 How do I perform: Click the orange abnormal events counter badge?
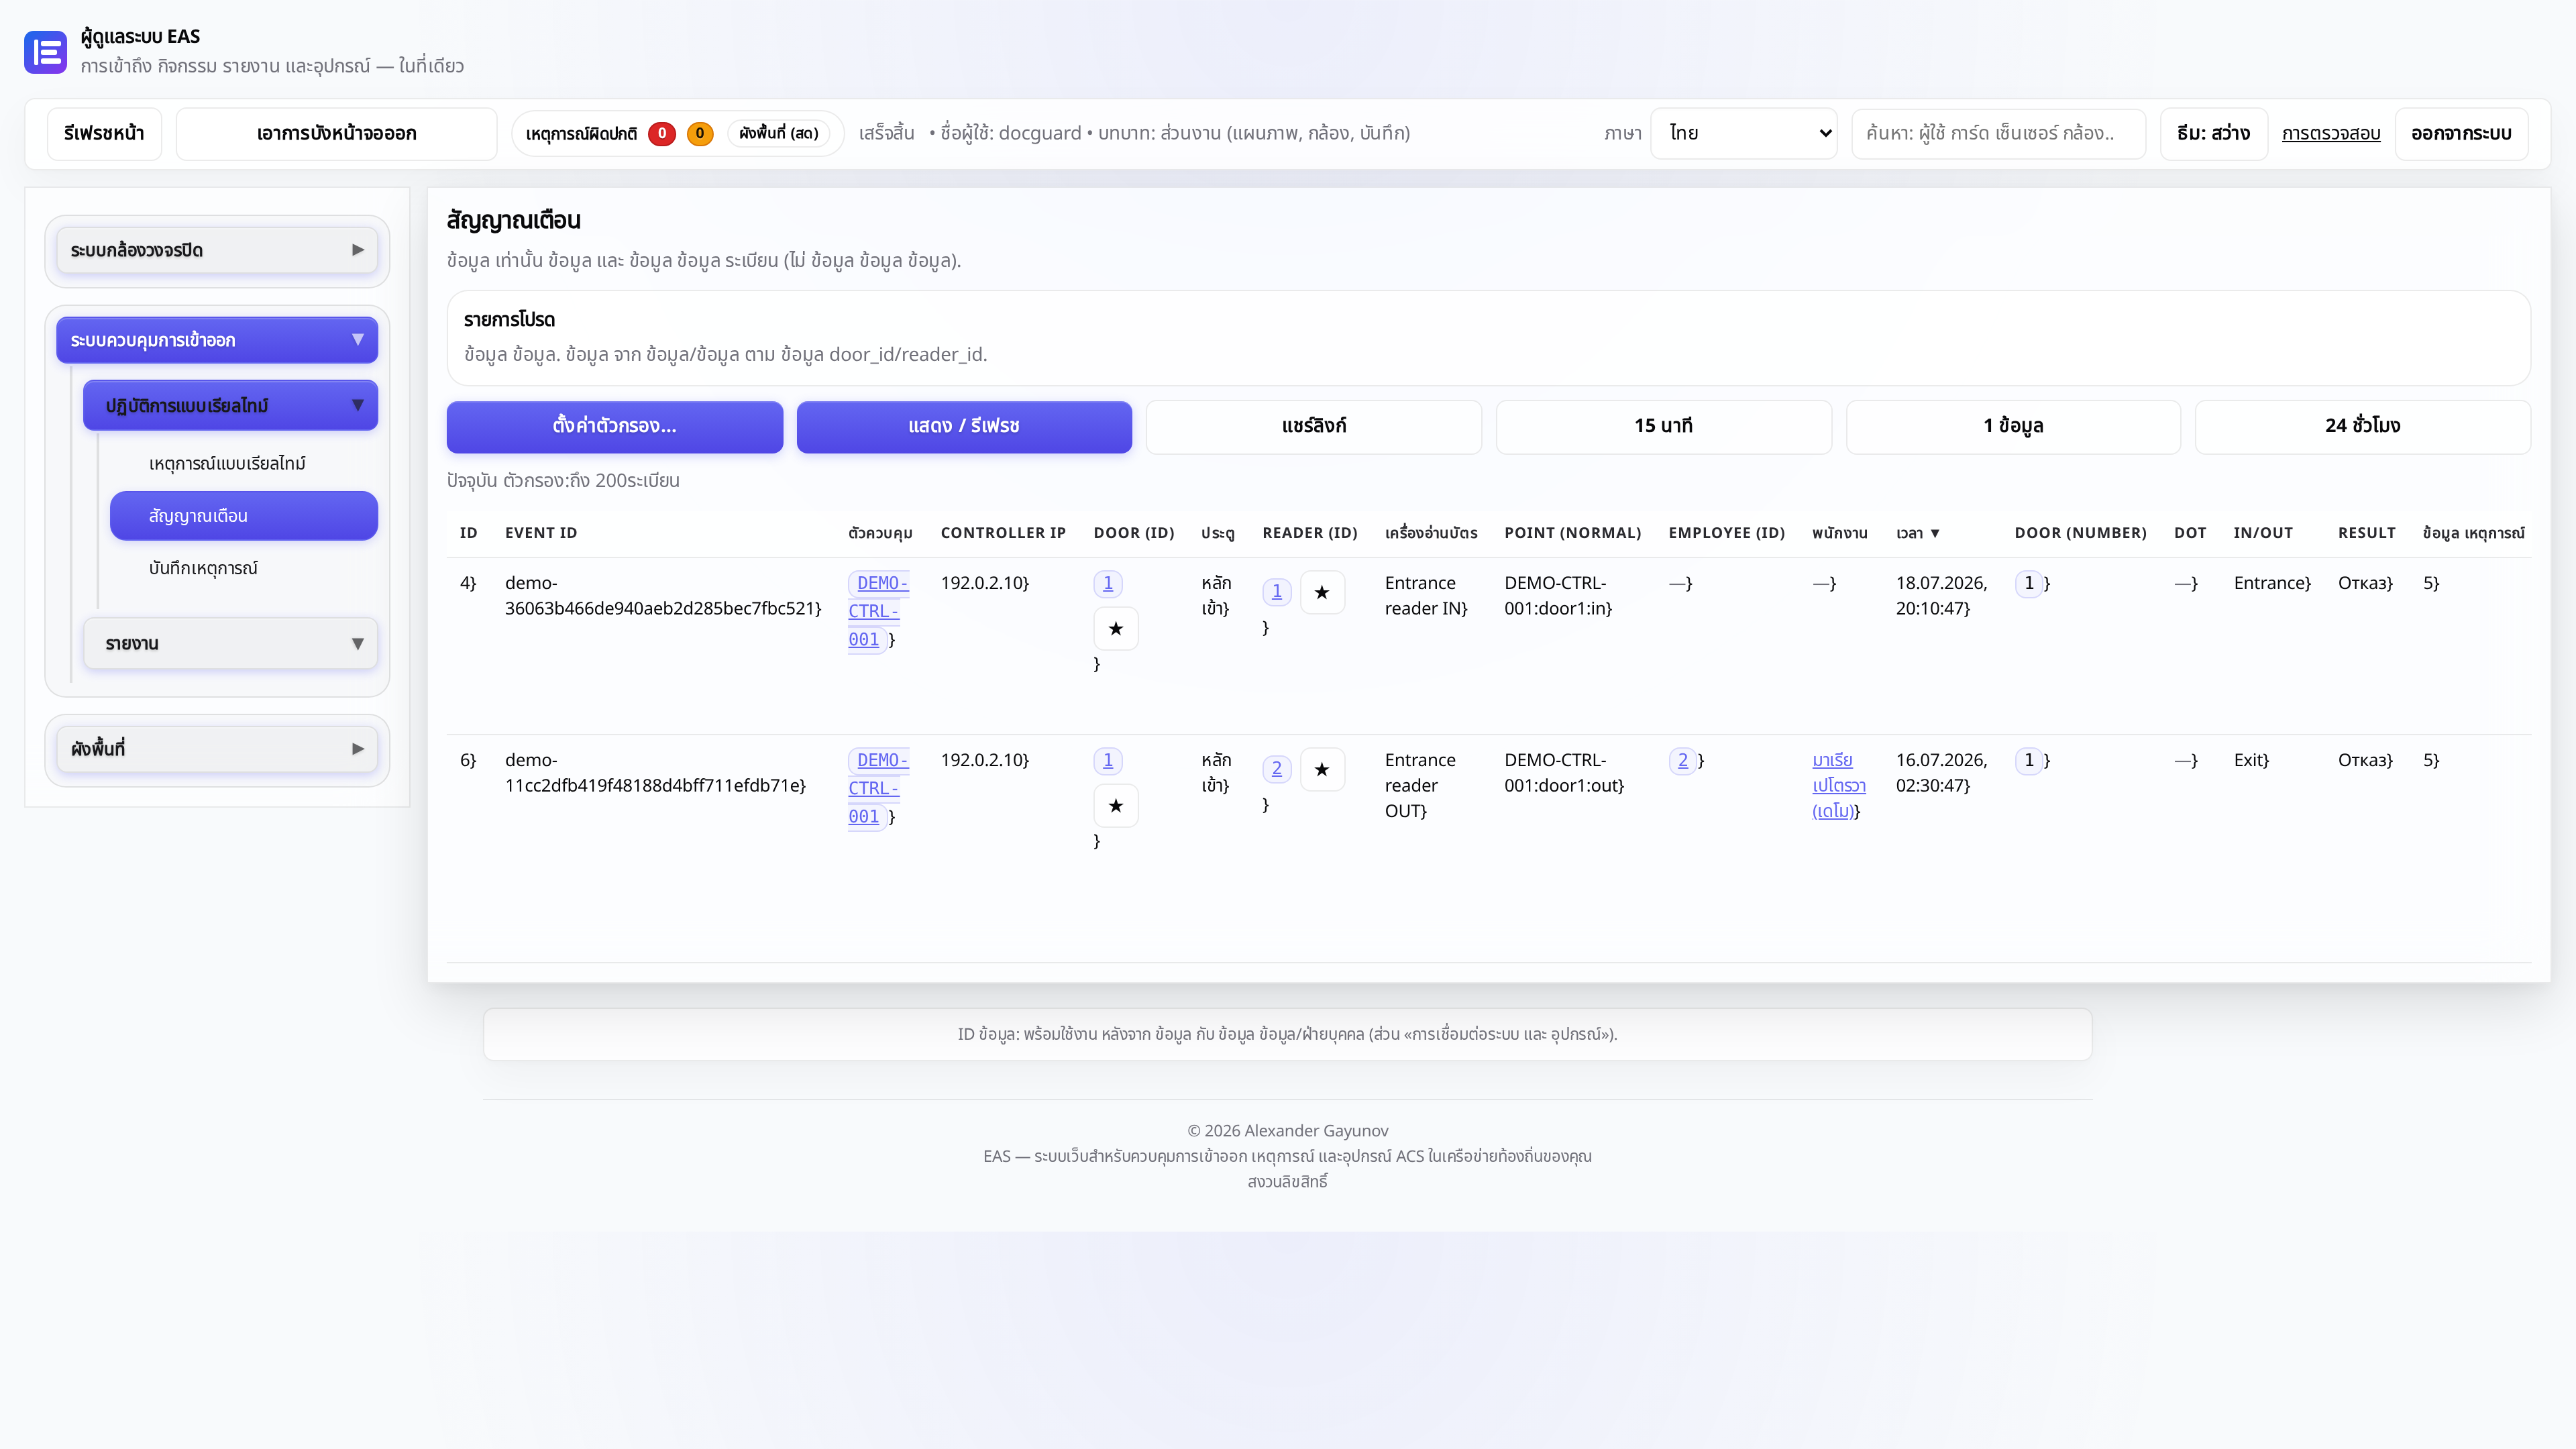[700, 133]
